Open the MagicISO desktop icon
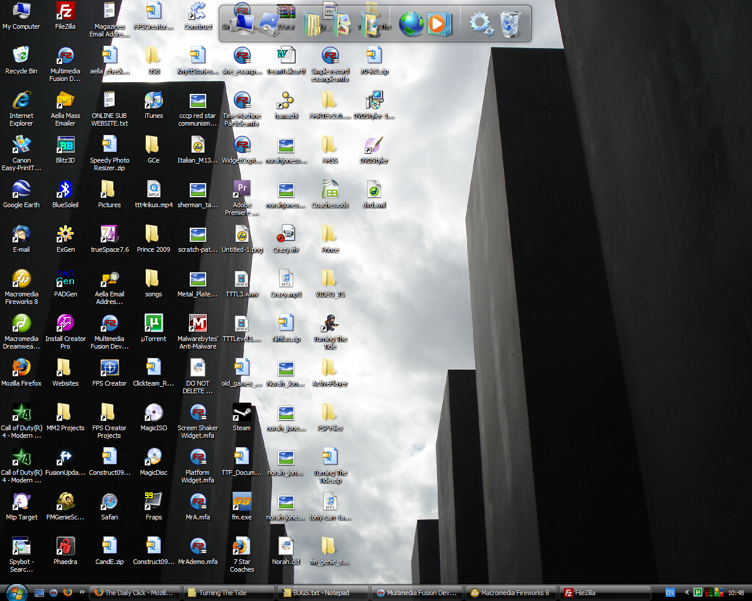 (153, 417)
